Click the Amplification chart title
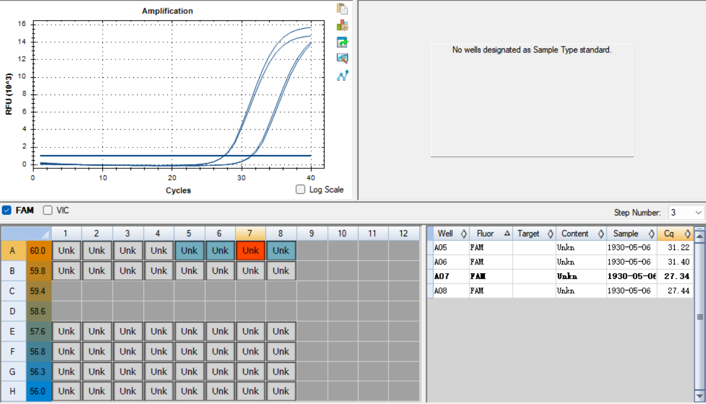 click(x=167, y=11)
